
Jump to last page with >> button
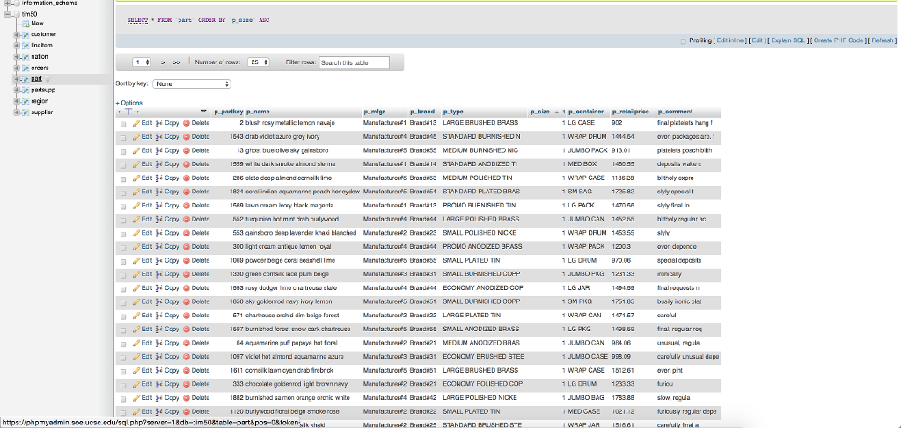coord(177,62)
